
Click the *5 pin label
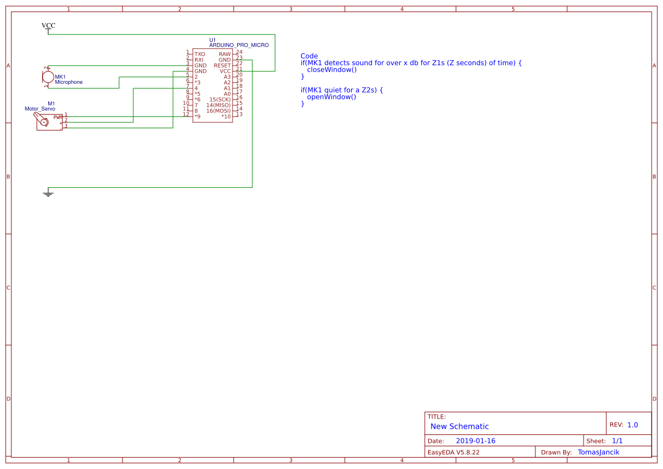point(197,94)
